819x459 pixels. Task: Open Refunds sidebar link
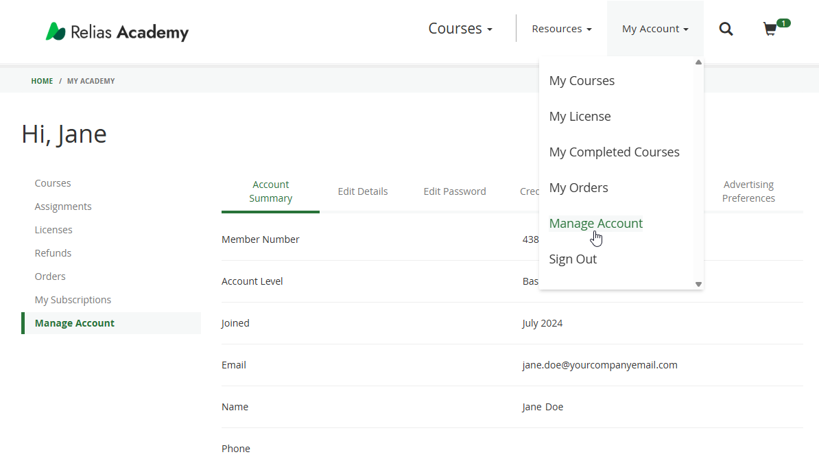tap(53, 253)
